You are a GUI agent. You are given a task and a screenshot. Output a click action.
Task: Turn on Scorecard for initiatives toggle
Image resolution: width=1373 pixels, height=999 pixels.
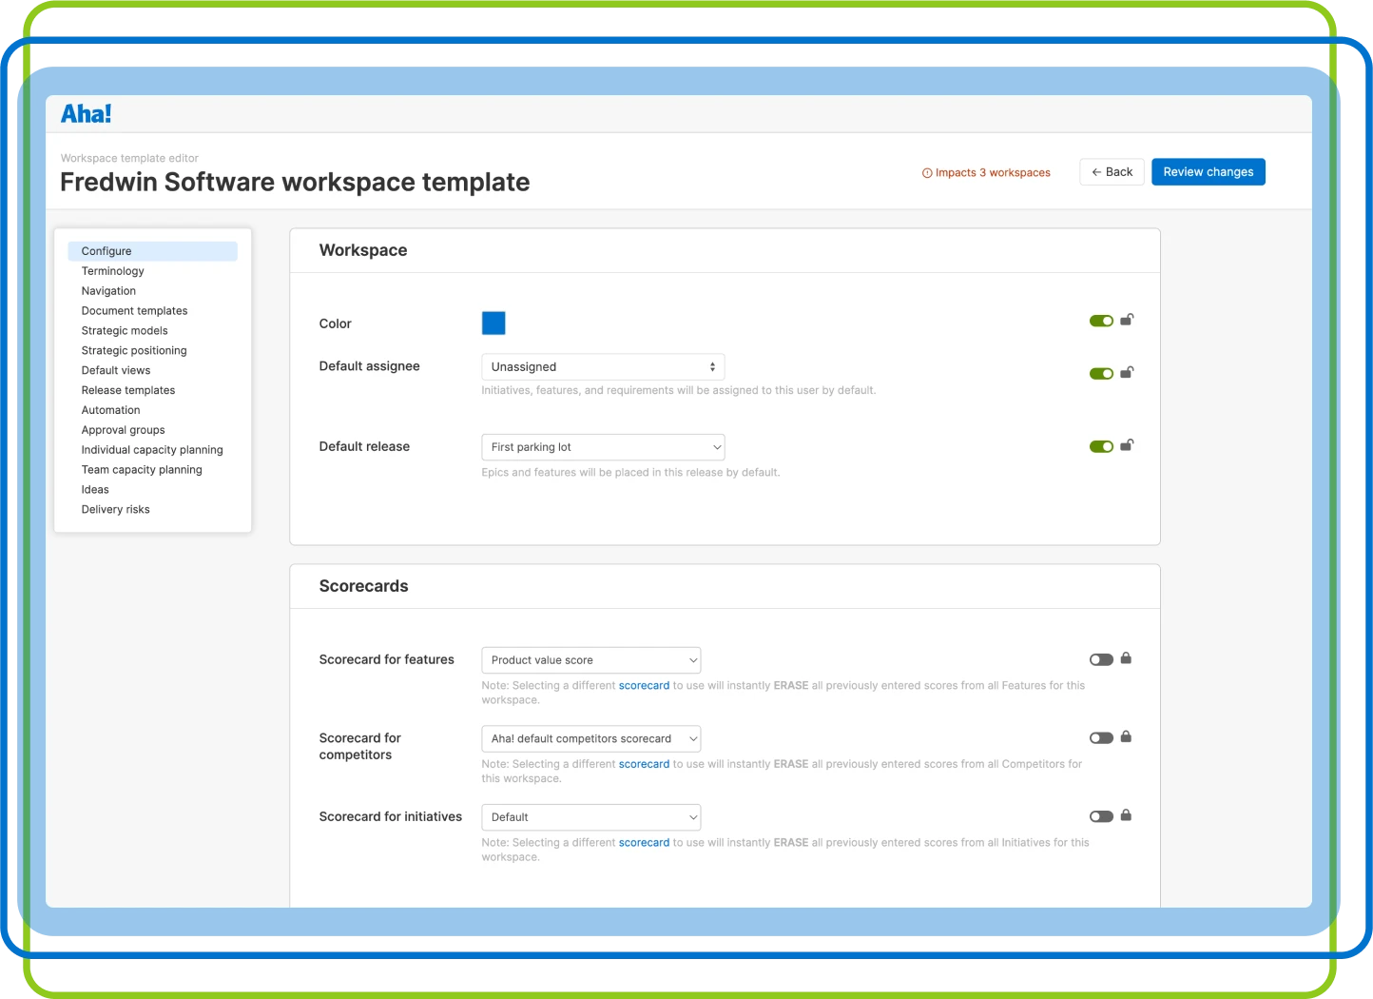click(x=1101, y=816)
